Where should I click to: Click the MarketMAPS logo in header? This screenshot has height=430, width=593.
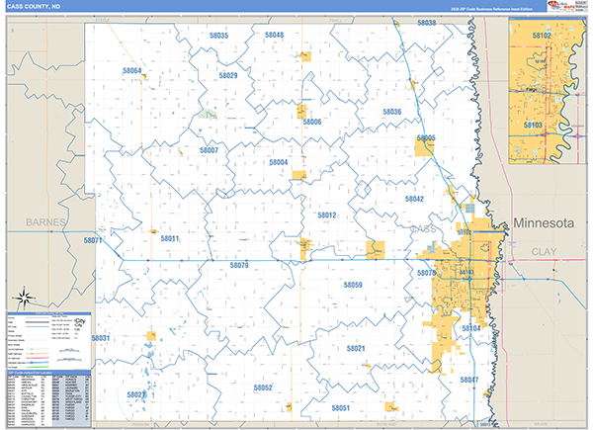(x=565, y=10)
